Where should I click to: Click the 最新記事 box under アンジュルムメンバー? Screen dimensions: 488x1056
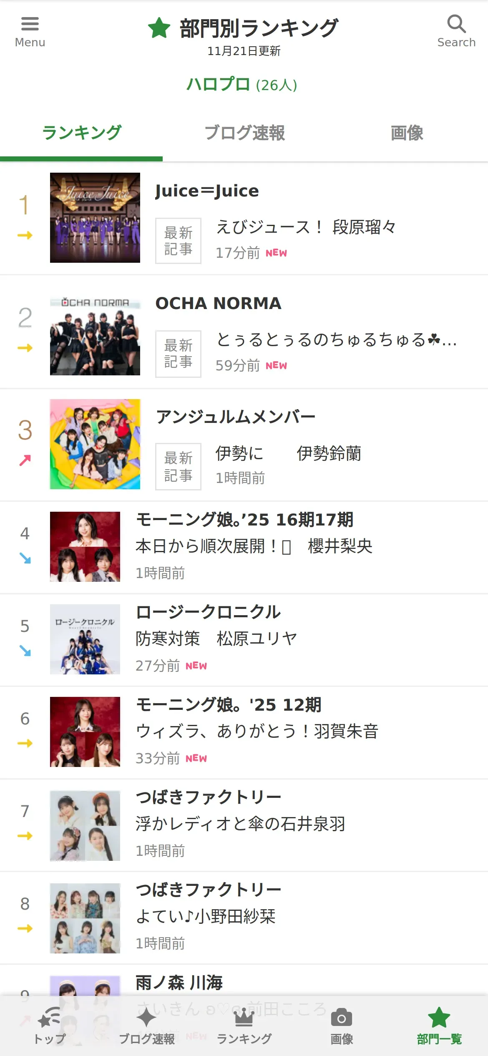click(178, 466)
